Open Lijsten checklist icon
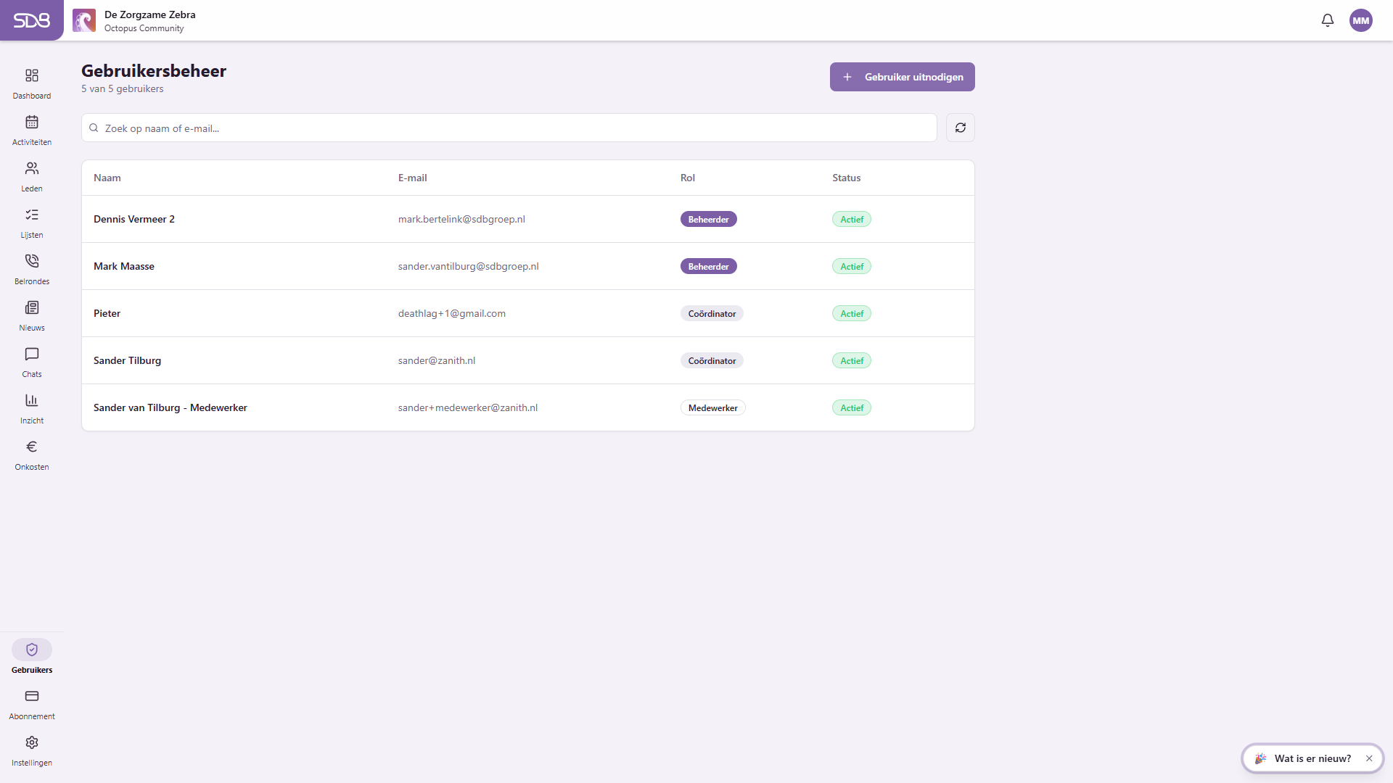Screen dimensions: 1393x783 [x=32, y=215]
